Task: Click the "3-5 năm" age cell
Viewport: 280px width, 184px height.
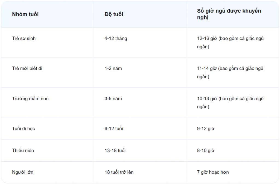Action: 113,99
